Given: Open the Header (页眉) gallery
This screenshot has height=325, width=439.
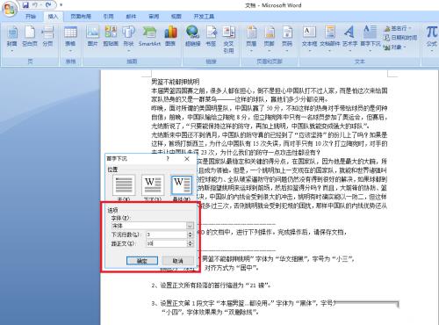Looking at the screenshot, I should pyautogui.click(x=251, y=39).
